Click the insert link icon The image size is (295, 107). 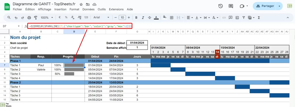pos(224,17)
